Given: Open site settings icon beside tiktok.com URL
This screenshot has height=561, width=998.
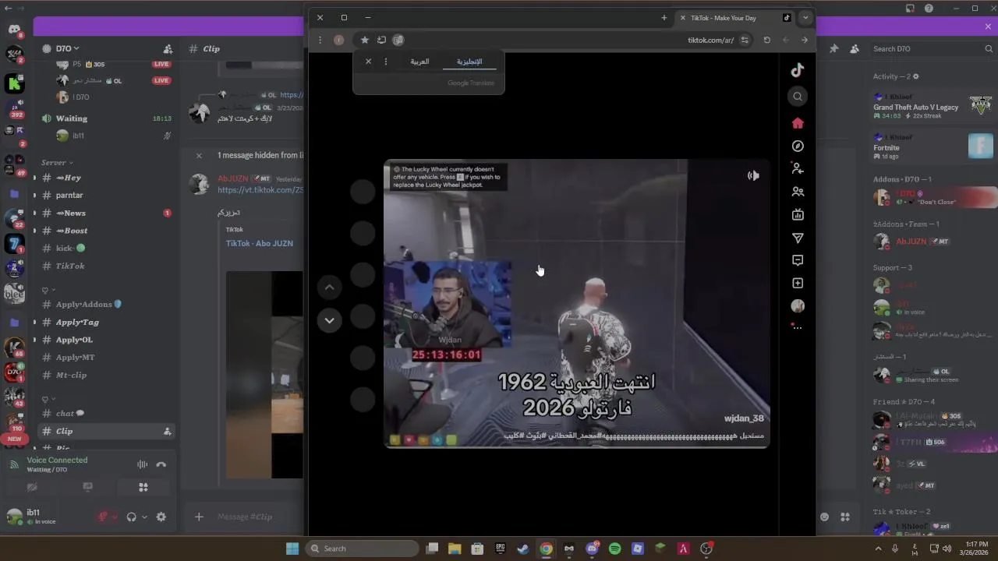Looking at the screenshot, I should pos(745,40).
